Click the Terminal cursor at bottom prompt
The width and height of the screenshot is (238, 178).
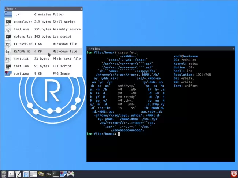(119, 134)
